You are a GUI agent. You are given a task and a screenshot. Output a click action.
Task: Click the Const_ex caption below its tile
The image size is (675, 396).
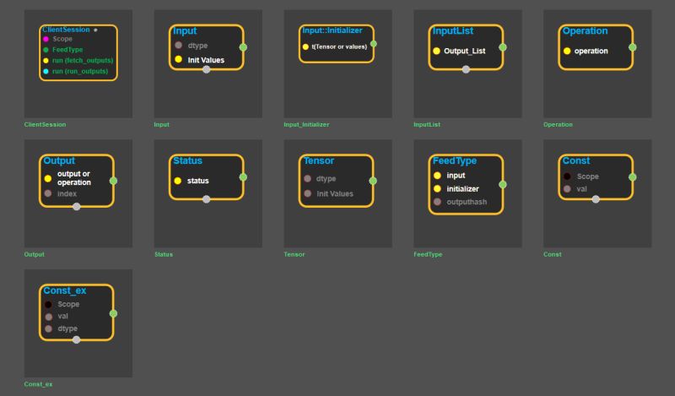pyautogui.click(x=38, y=384)
